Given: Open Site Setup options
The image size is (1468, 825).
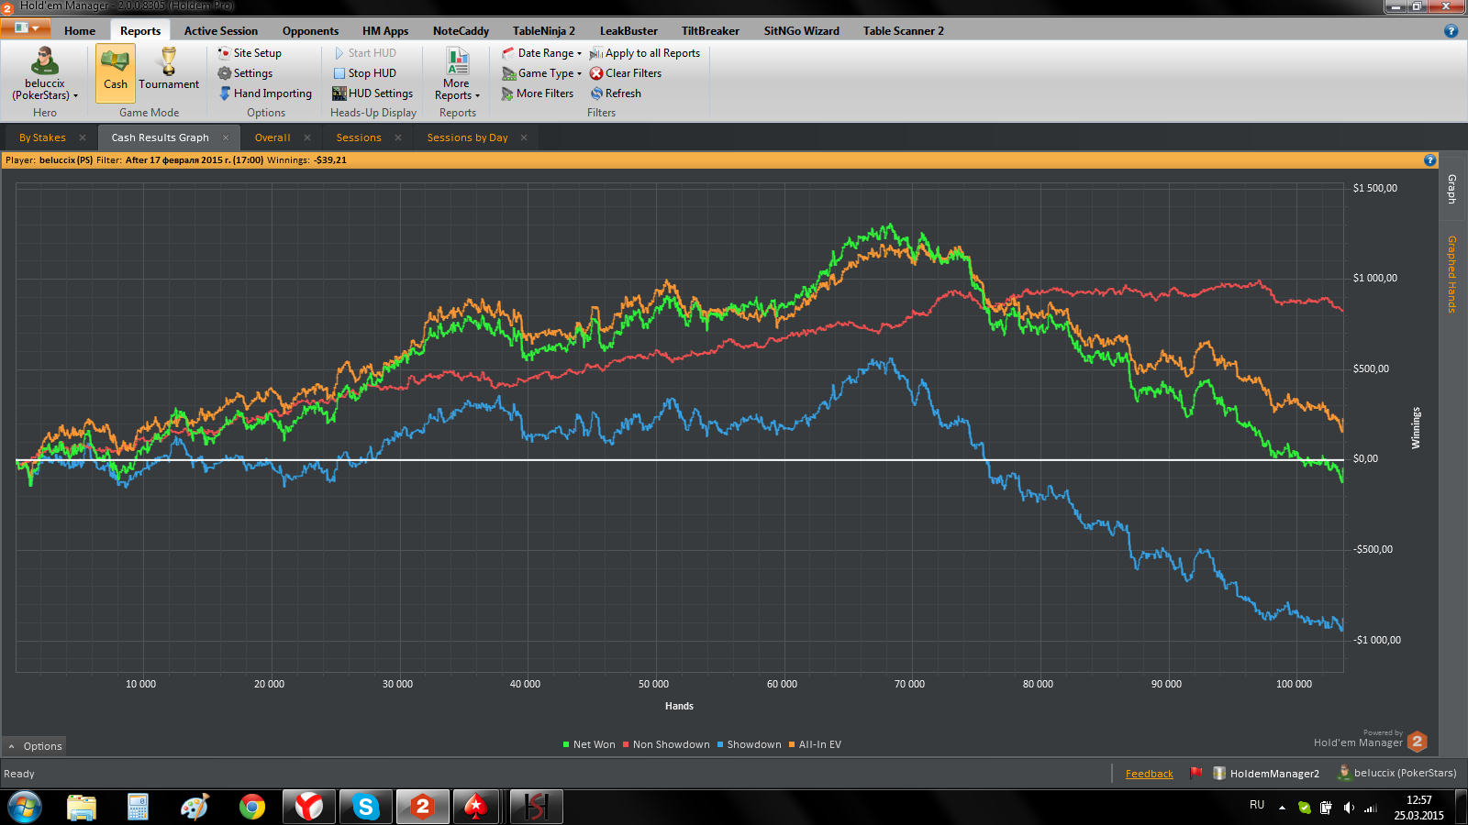Looking at the screenshot, I should pyautogui.click(x=250, y=53).
